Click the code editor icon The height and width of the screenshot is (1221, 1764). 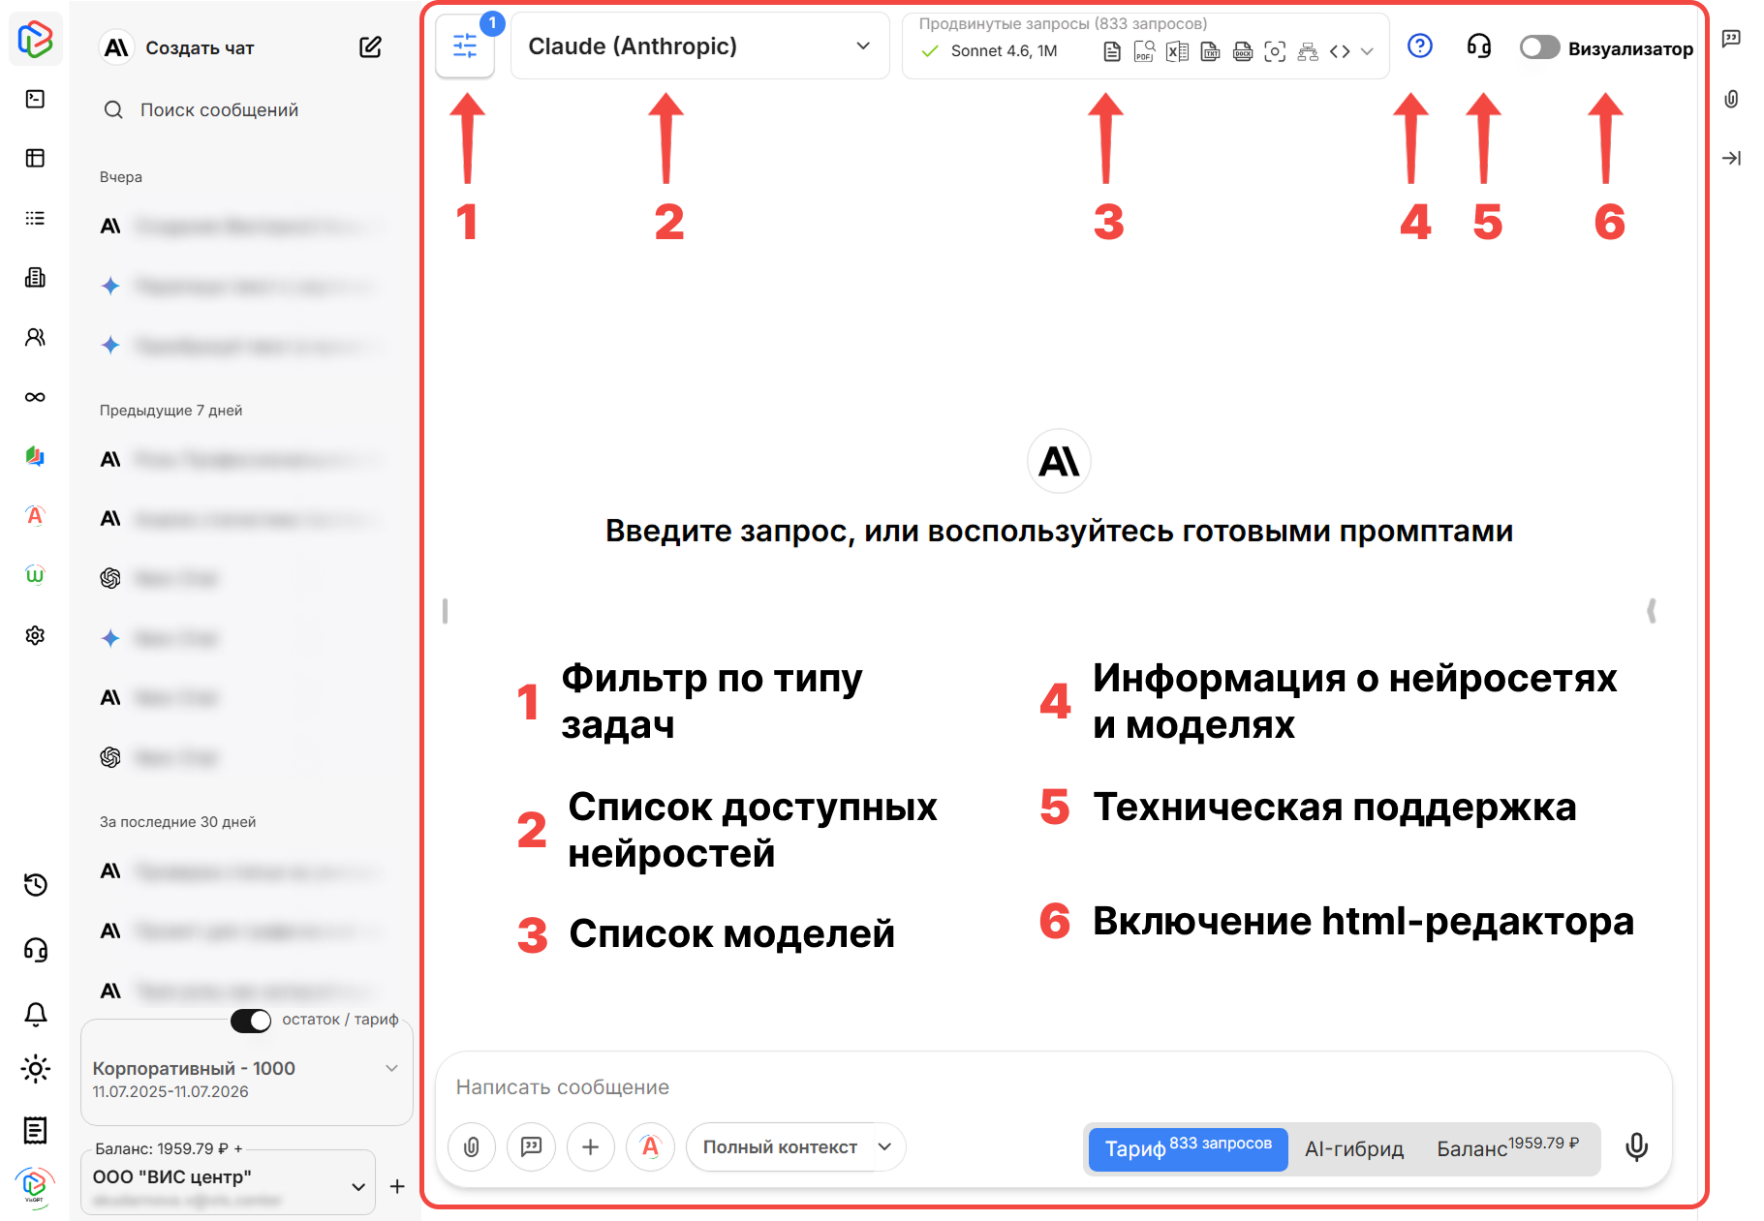(1341, 51)
